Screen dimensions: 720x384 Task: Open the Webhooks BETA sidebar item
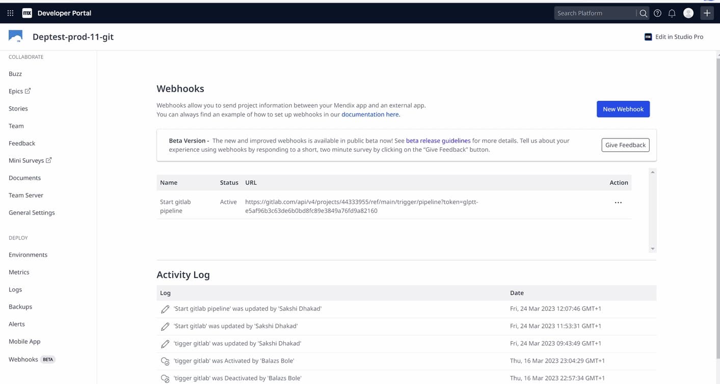coord(23,359)
